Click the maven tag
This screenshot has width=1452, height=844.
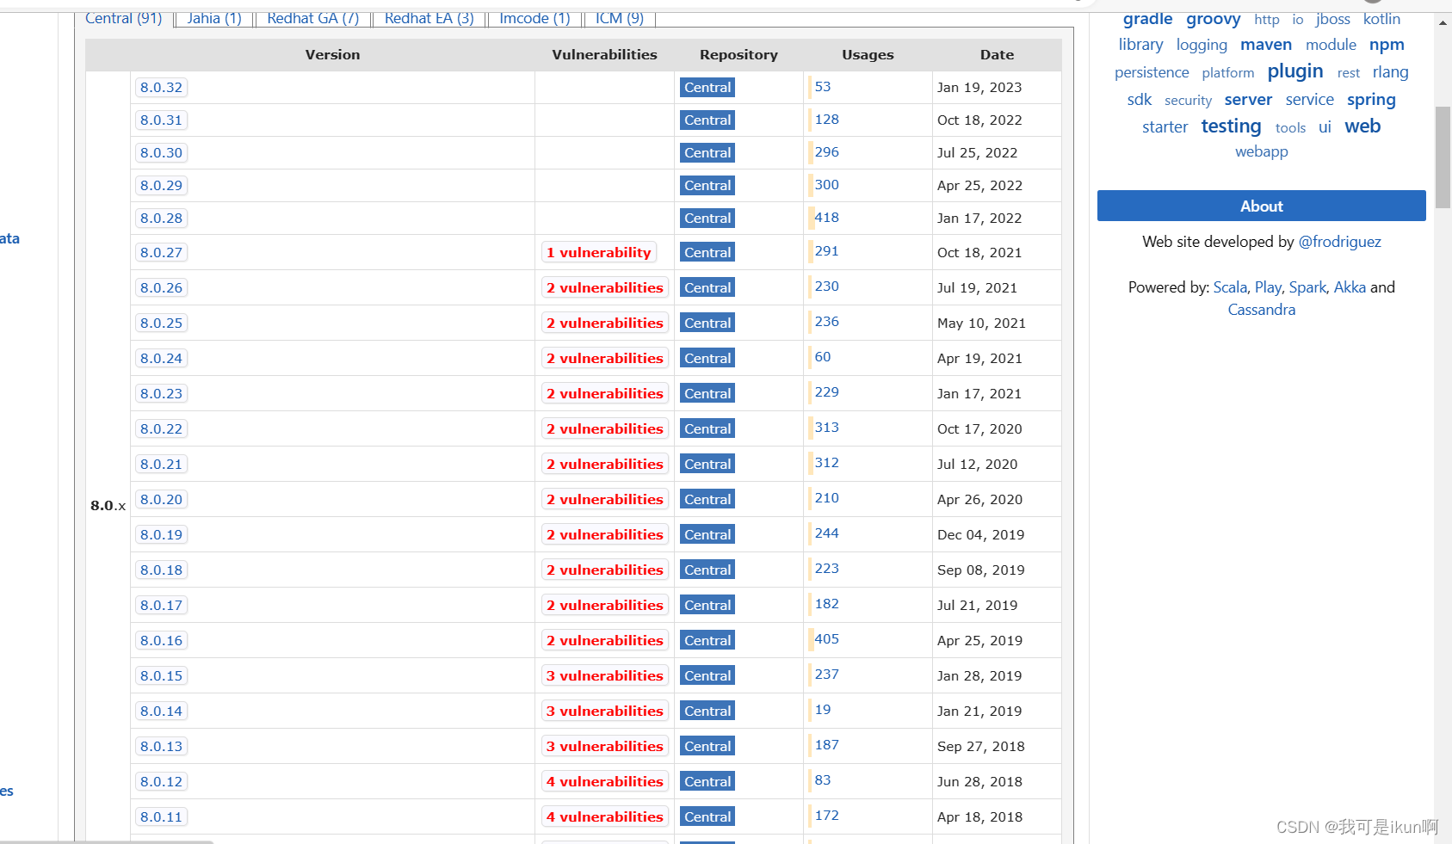click(1265, 44)
